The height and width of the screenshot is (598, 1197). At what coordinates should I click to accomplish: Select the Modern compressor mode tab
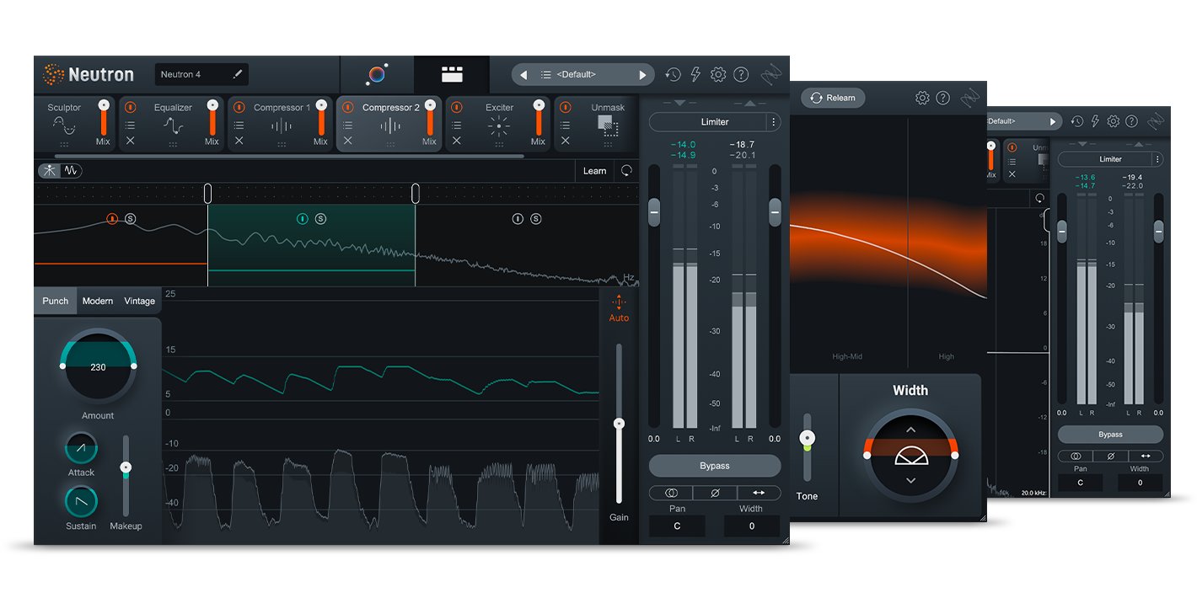click(98, 301)
